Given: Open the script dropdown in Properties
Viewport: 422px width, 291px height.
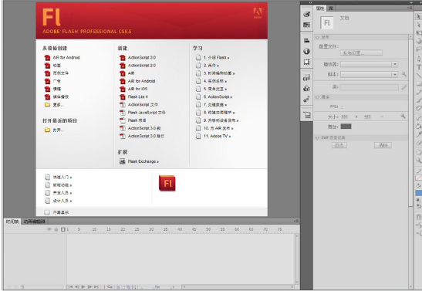Looking at the screenshot, I should tap(369, 74).
